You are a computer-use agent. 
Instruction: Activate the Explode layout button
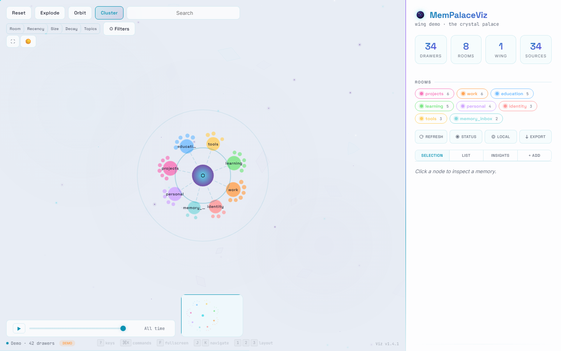50,13
